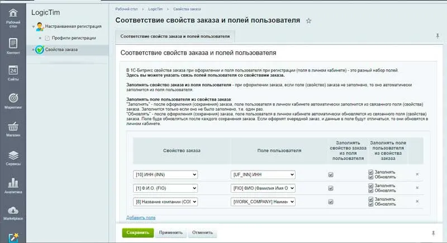Toggle Заполнять checkbox in Ф.И.О. row
447x243 pixels.
point(371,185)
